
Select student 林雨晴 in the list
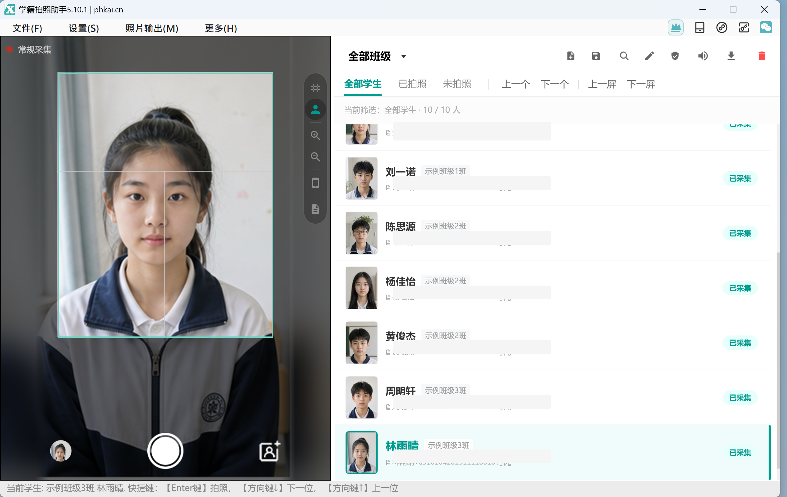click(x=553, y=453)
